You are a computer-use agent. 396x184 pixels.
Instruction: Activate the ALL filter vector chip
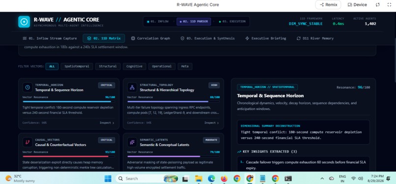tap(52, 67)
